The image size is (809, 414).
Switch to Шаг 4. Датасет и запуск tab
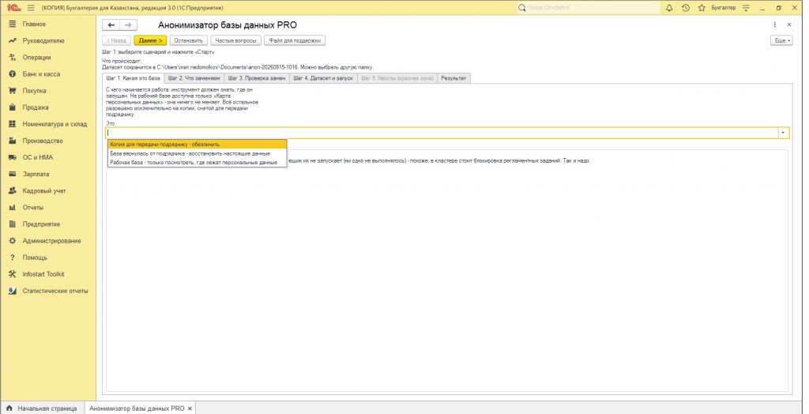pyautogui.click(x=323, y=78)
